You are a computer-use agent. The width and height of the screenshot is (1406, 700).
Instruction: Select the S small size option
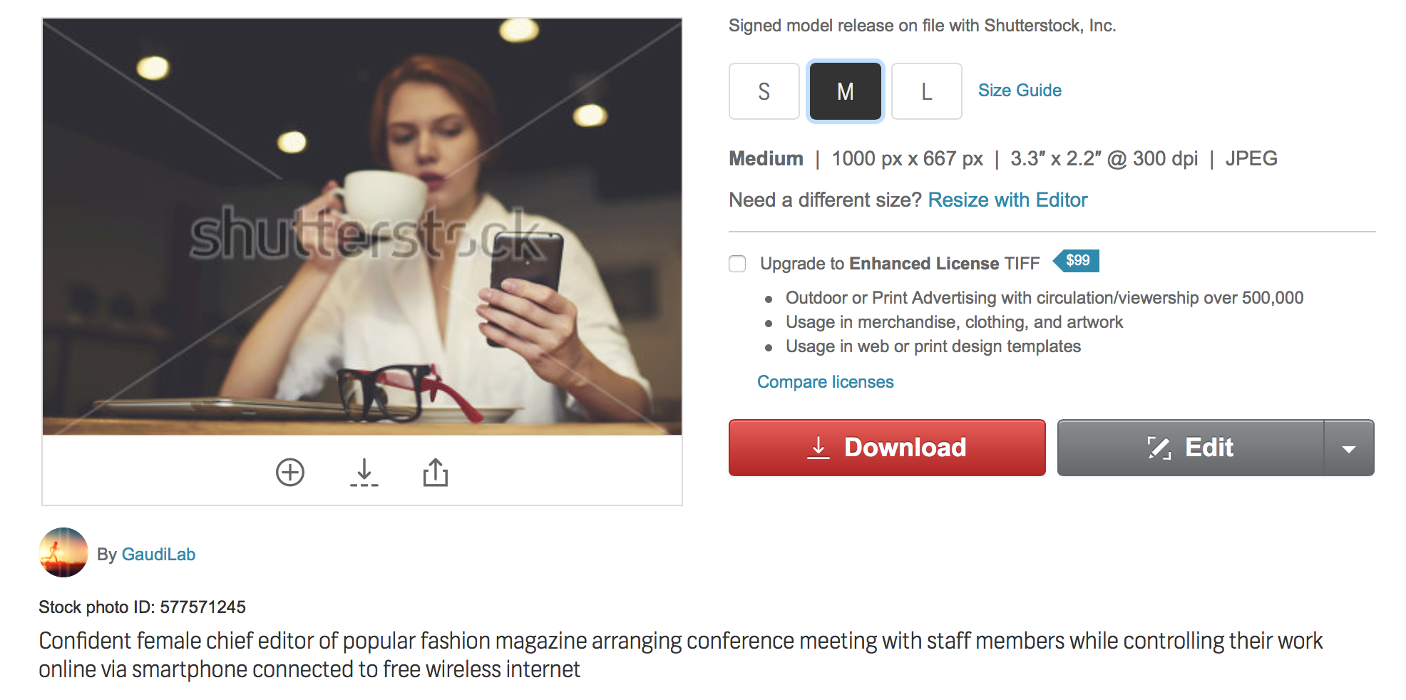coord(764,91)
